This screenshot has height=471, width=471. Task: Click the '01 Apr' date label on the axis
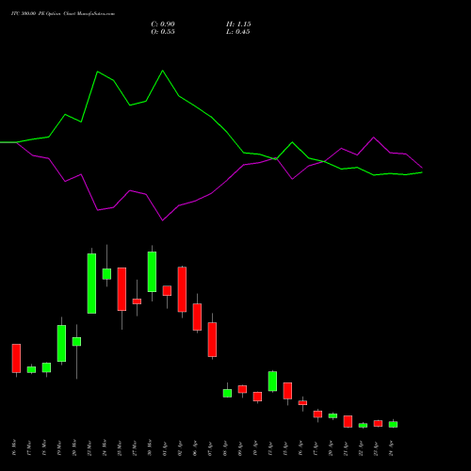click(165, 448)
